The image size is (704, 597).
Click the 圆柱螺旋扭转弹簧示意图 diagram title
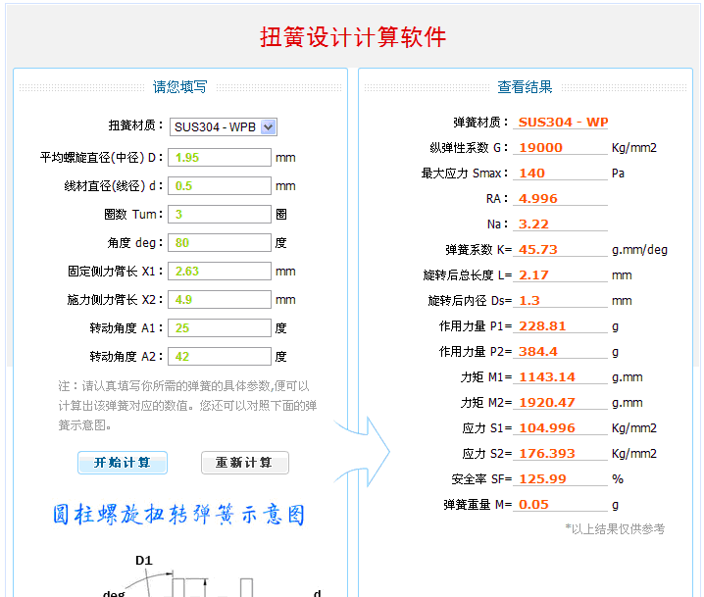click(x=178, y=515)
